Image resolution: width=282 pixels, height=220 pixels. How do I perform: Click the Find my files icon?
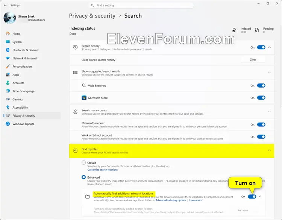(x=75, y=151)
